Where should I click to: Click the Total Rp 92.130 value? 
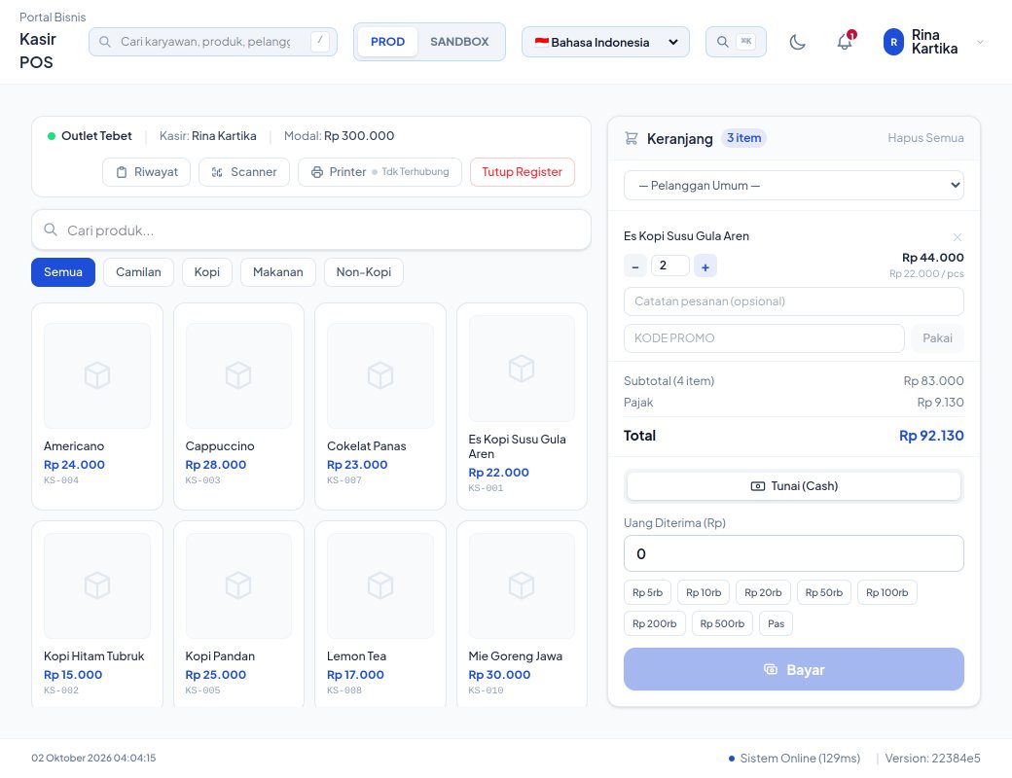coord(931,436)
